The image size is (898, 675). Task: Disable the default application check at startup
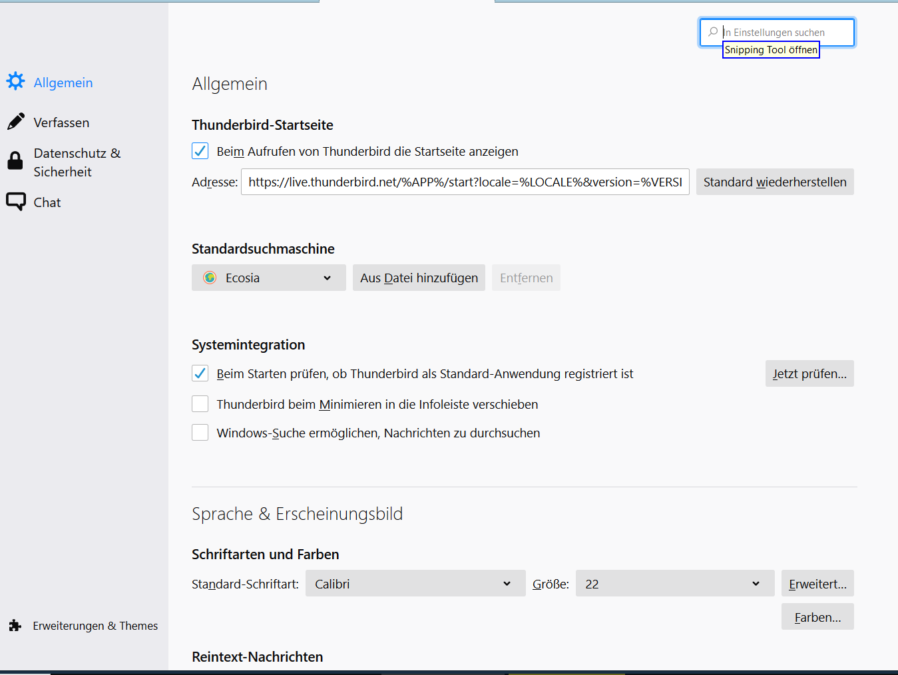(200, 373)
